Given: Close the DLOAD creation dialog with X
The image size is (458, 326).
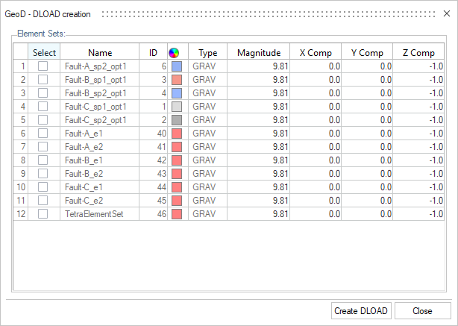Looking at the screenshot, I should point(447,13).
